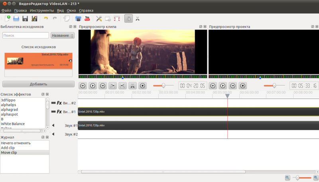This screenshot has height=182, width=319.
Task: Float the Библиотека исходников panel
Action: pos(71,27)
